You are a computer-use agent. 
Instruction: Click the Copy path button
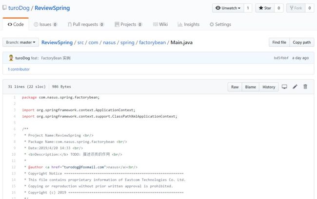click(302, 42)
